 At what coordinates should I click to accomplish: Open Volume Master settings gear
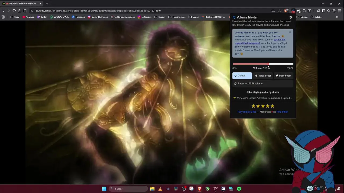click(291, 17)
